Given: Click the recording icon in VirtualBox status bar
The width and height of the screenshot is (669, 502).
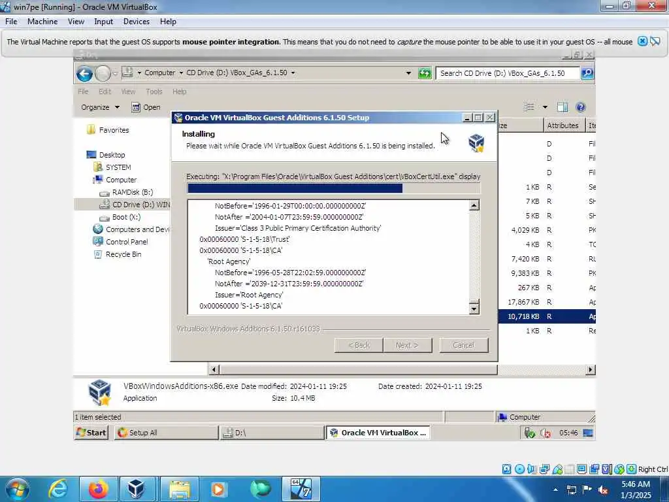Looking at the screenshot, I should point(594,469).
